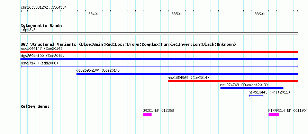This screenshot has height=134, width=308.
Task: Click the nsv1054969 (Coe2014) label
Action: coord(188,78)
